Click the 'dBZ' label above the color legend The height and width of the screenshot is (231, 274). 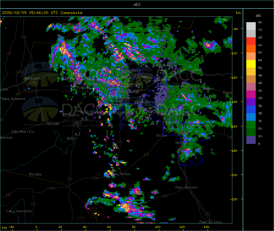258,16
